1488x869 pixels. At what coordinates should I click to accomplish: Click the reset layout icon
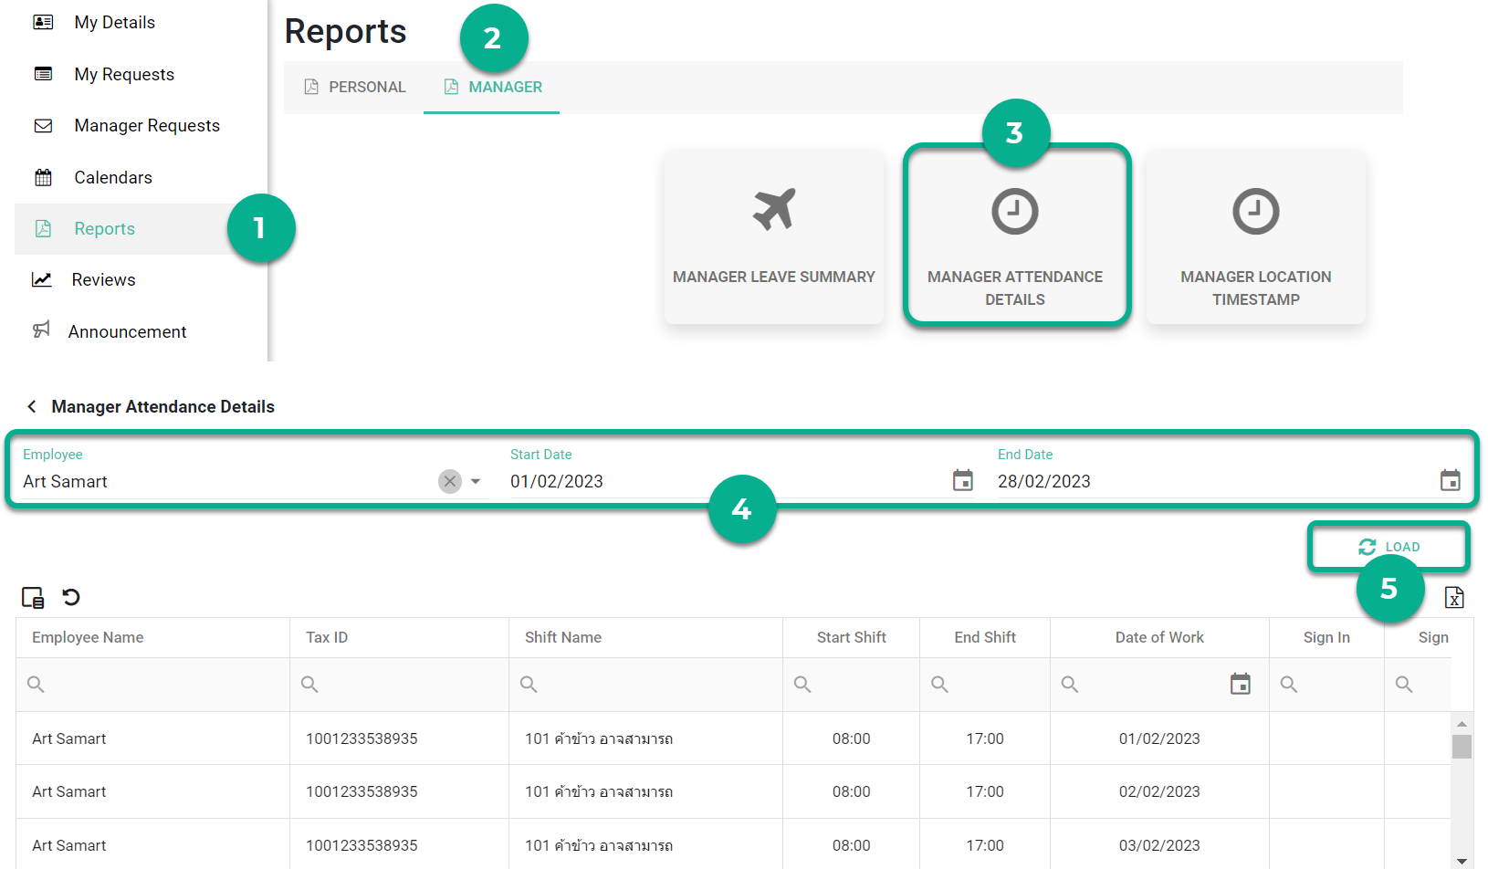71,597
